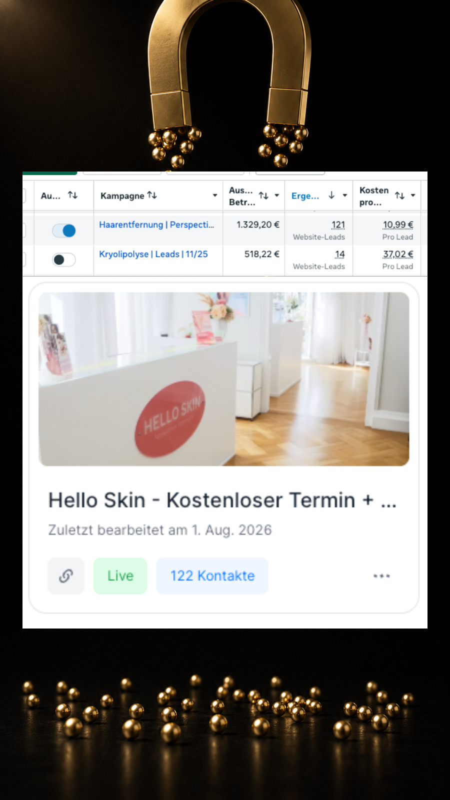Click the Zuletzt bearbeitet am 1. Aug. 2026 text
The image size is (450, 800).
point(160,530)
